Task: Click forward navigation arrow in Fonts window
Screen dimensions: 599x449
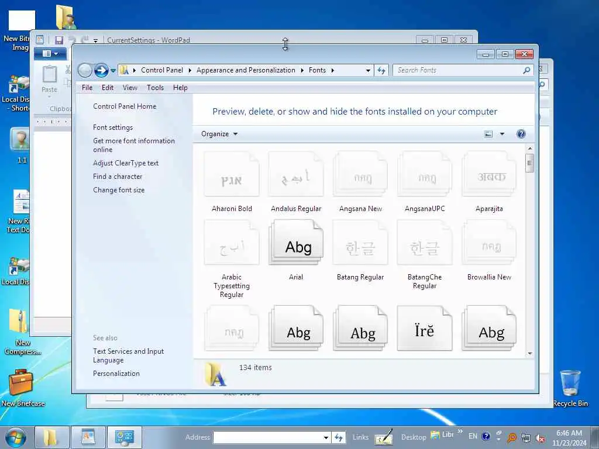Action: [101, 70]
